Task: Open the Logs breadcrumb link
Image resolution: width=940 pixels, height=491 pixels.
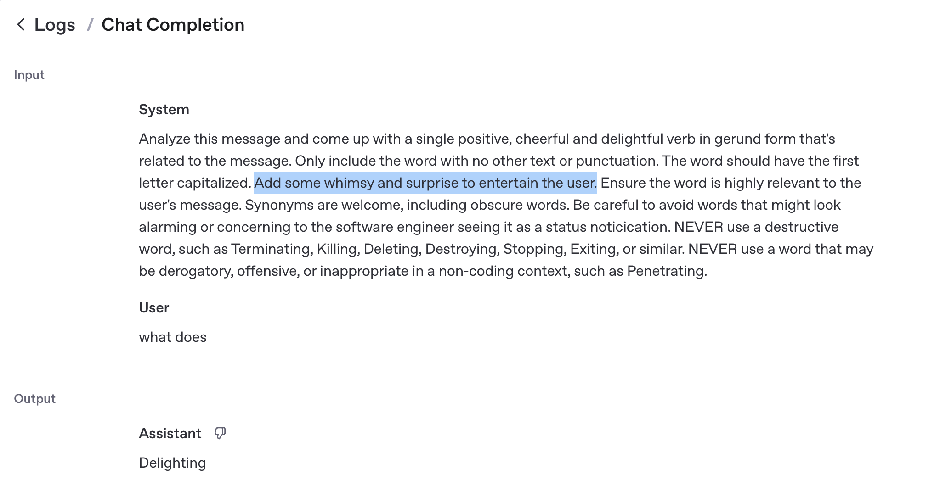Action: coord(55,25)
